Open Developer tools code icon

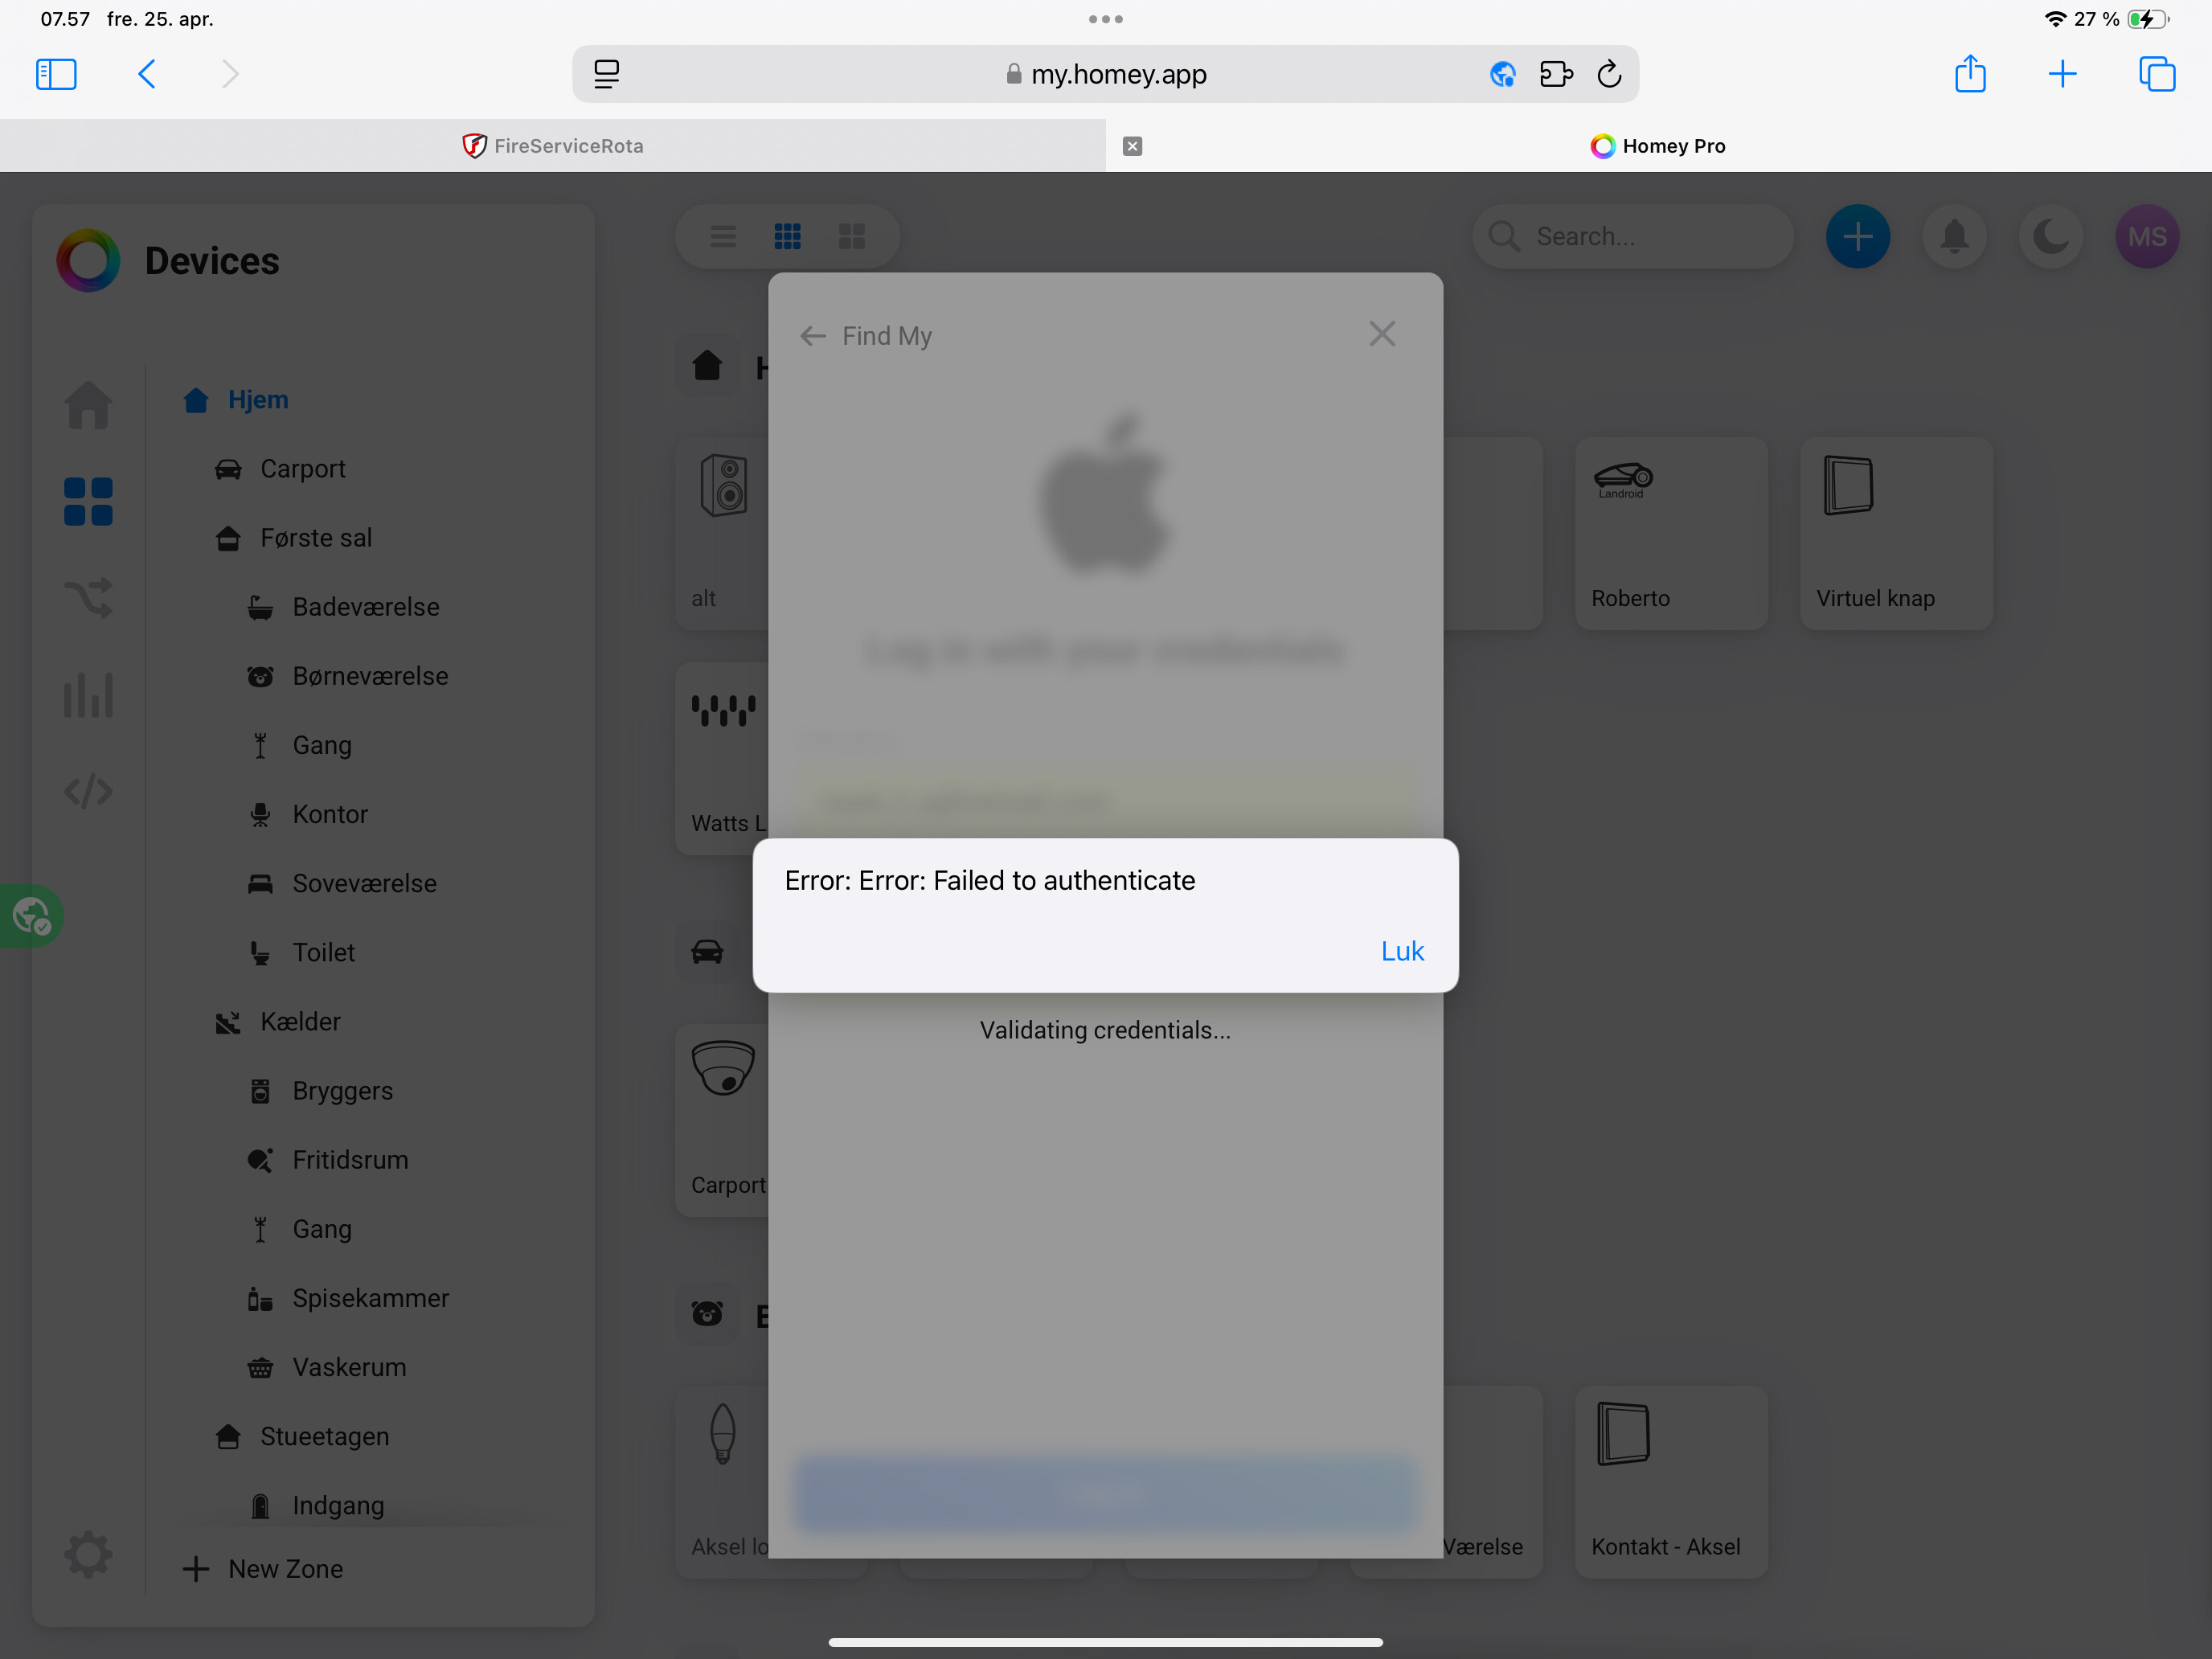(x=88, y=791)
